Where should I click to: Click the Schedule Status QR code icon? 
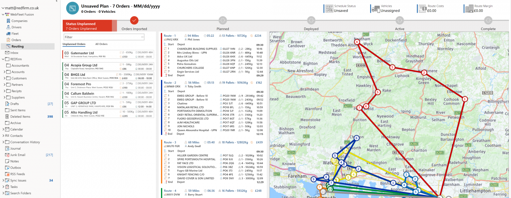[x=329, y=9]
